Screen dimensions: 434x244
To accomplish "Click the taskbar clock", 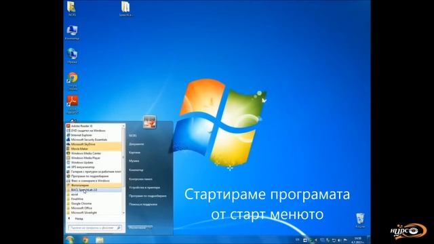I will click(357, 240).
